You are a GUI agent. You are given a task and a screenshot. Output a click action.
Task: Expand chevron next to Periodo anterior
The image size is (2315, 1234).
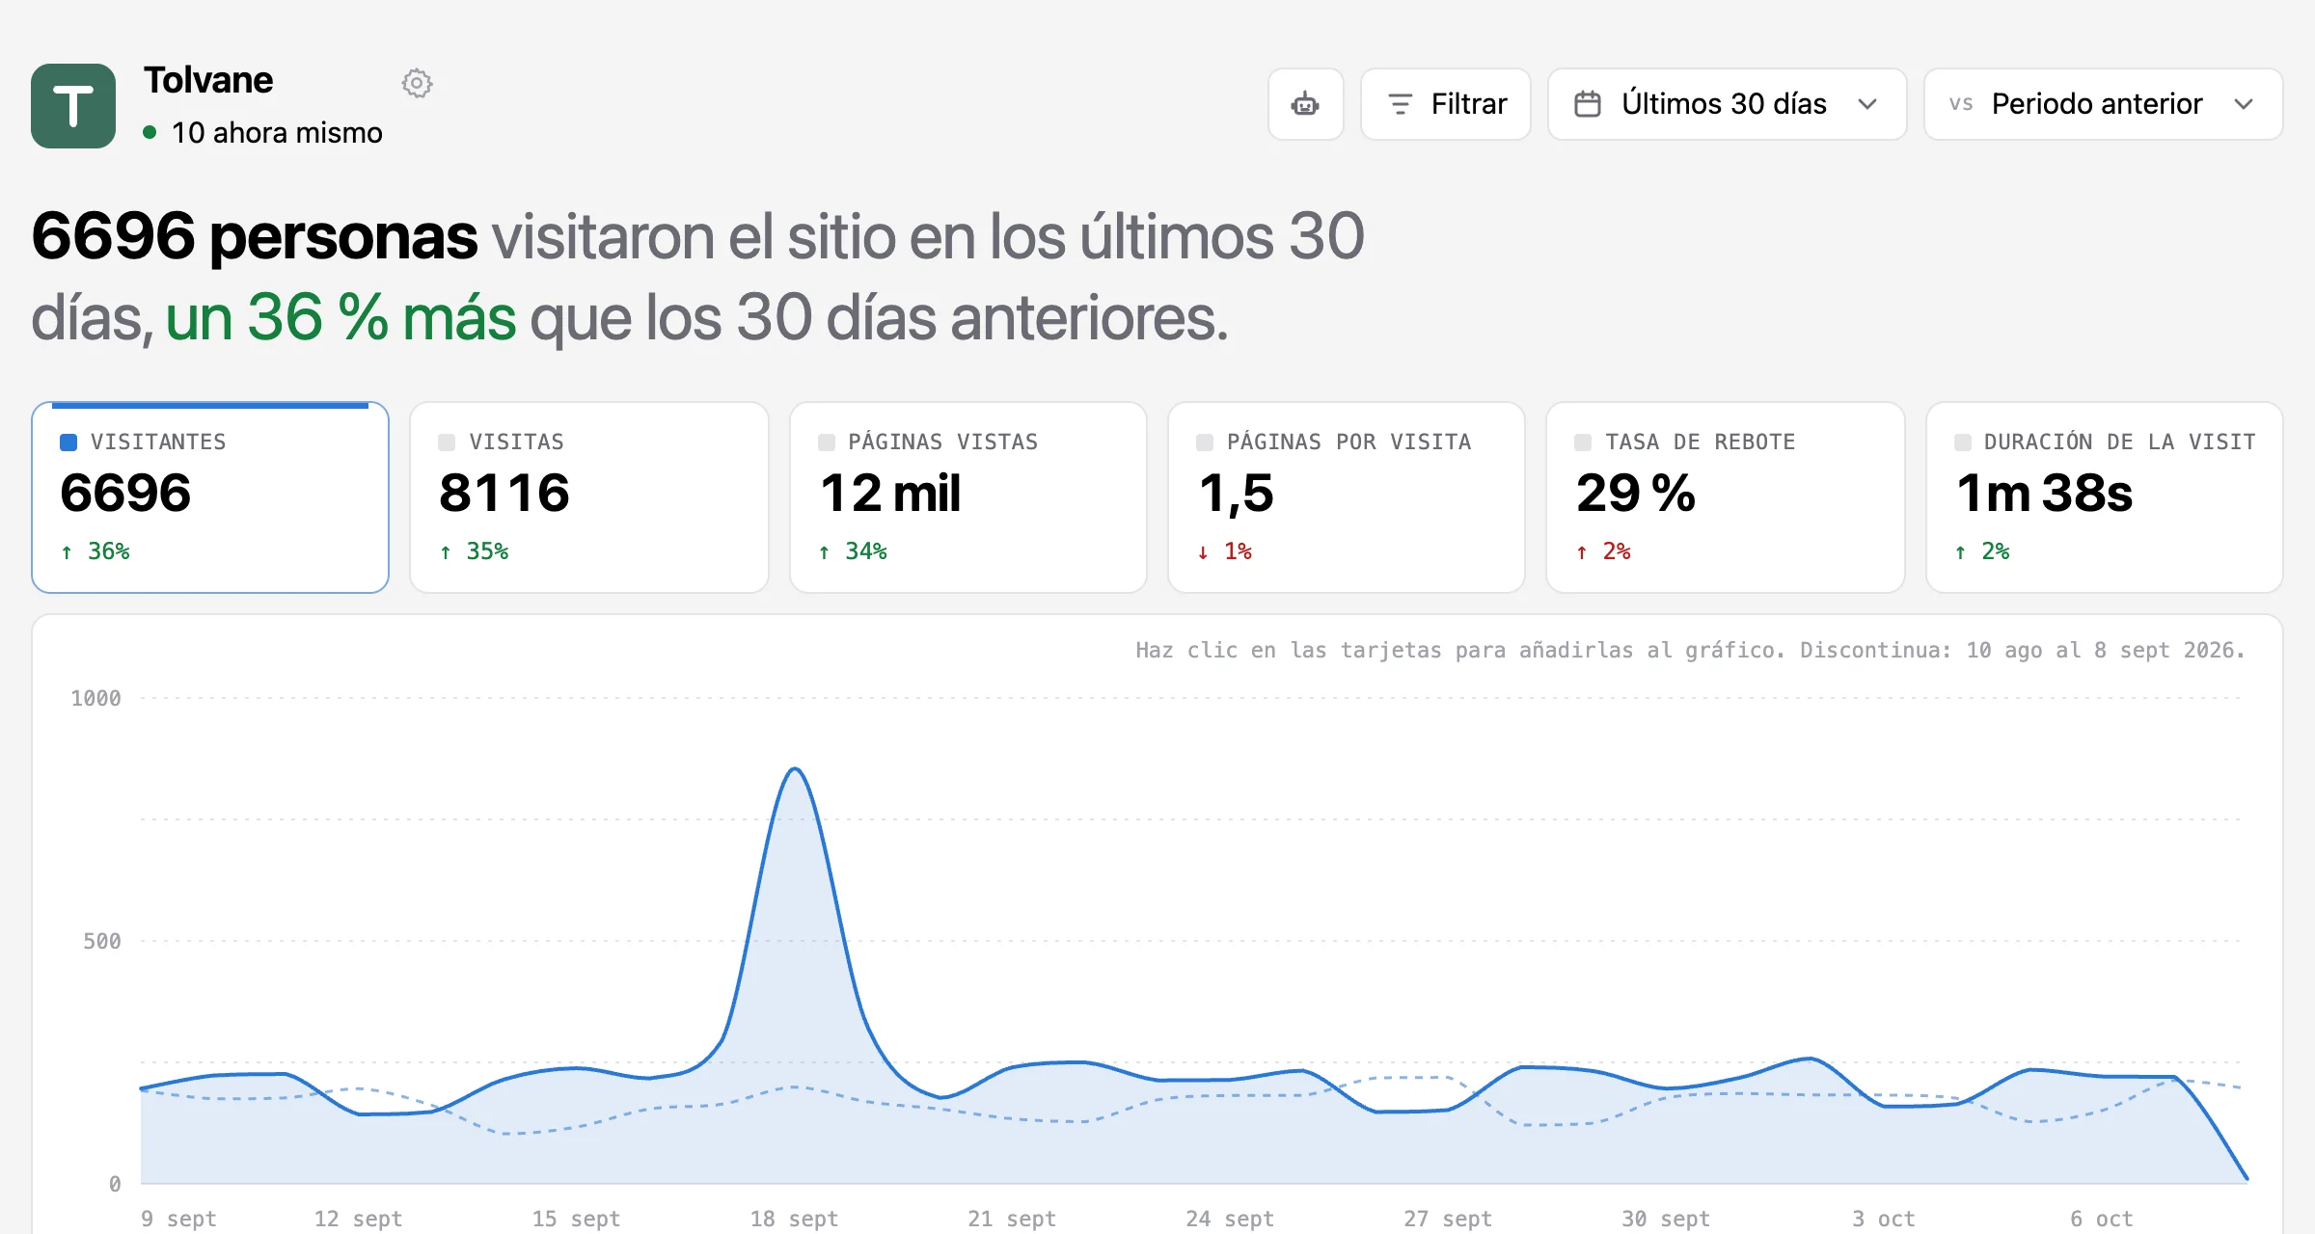click(2244, 104)
